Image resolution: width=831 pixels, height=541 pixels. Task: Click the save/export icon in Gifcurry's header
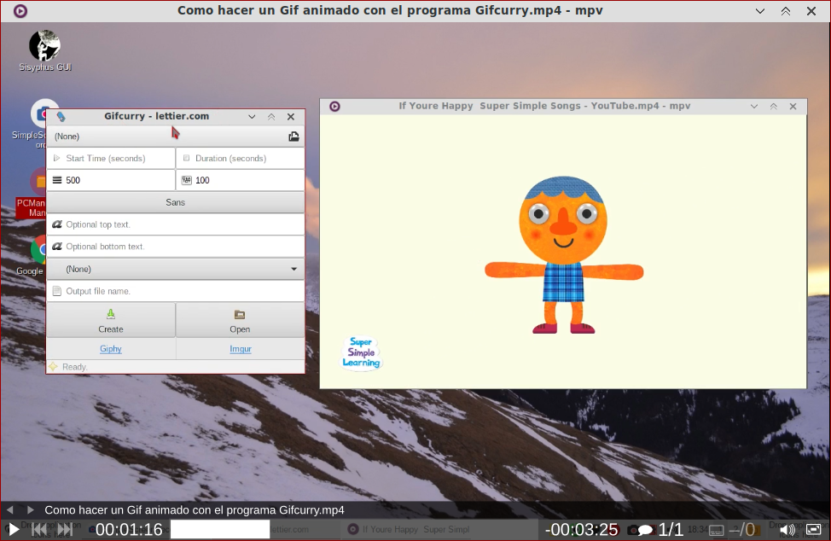point(293,136)
